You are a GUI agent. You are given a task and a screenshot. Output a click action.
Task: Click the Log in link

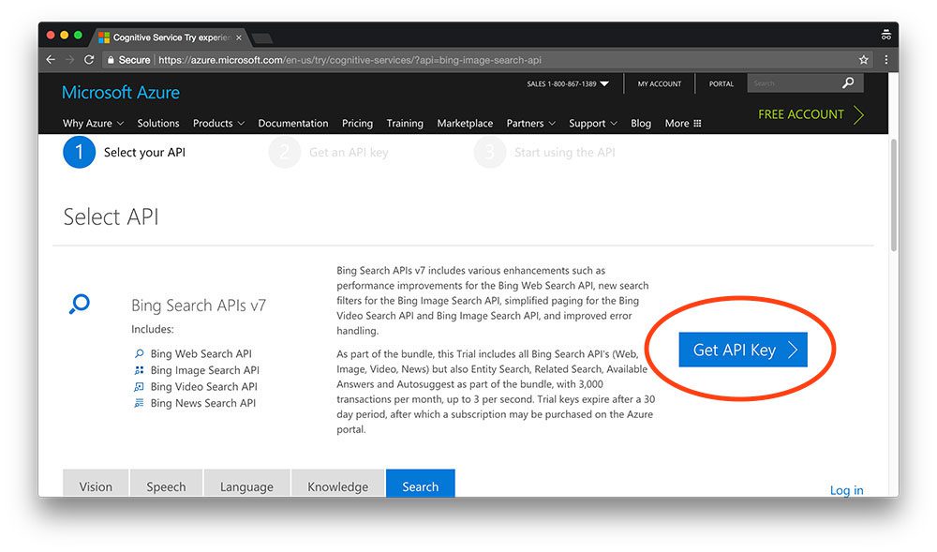pos(846,490)
